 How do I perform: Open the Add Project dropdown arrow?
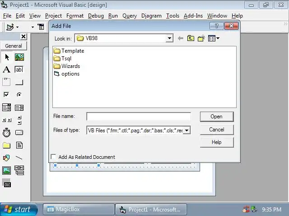coord(17,27)
